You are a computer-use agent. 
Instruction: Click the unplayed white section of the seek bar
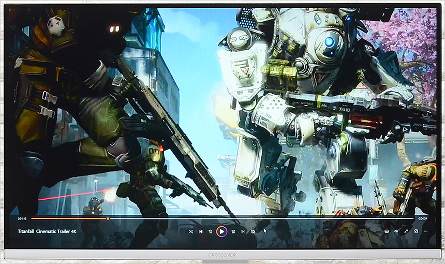tap(259, 218)
